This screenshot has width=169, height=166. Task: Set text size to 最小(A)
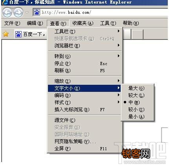pyautogui.click(x=138, y=117)
